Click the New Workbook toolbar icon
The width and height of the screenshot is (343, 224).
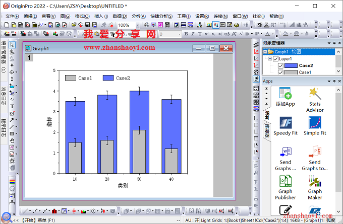tap(21, 25)
